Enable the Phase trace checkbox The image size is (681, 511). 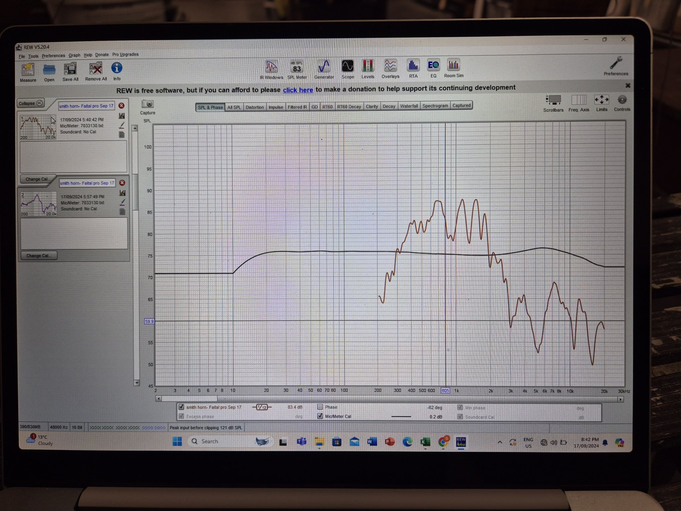coord(320,407)
